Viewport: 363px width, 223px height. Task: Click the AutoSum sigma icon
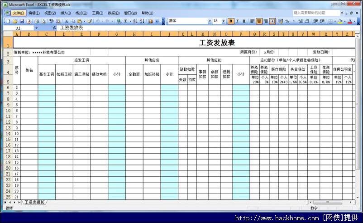pos(125,21)
